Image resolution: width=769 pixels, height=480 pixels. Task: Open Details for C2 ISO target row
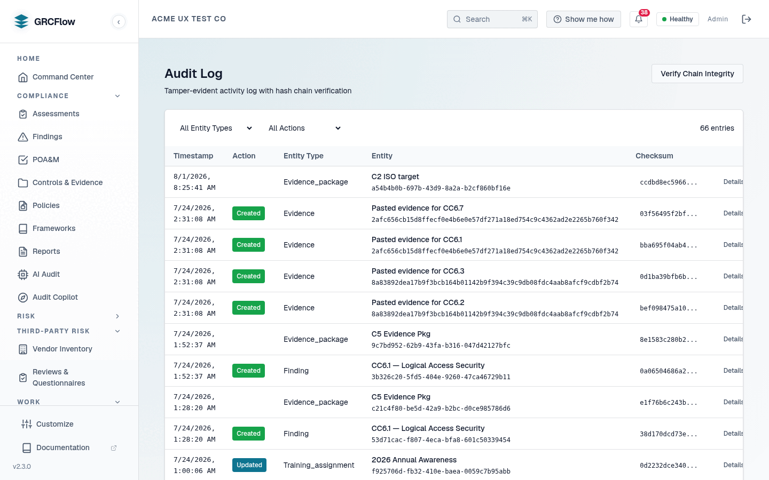pos(733,182)
